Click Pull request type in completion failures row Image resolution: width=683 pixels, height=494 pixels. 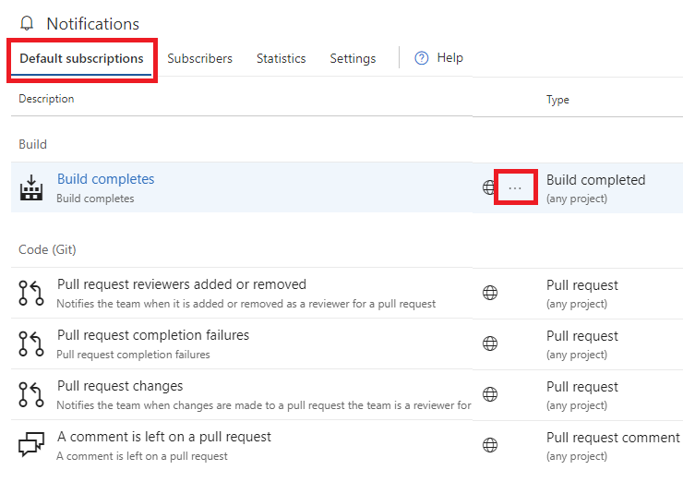582,336
